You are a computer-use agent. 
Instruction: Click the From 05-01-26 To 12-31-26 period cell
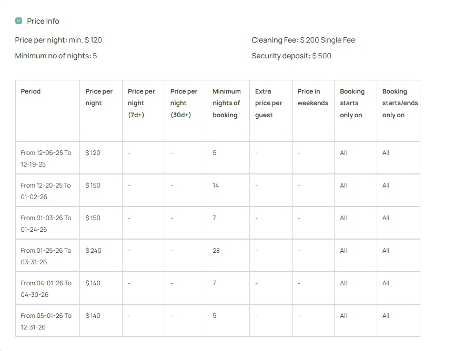(x=46, y=321)
